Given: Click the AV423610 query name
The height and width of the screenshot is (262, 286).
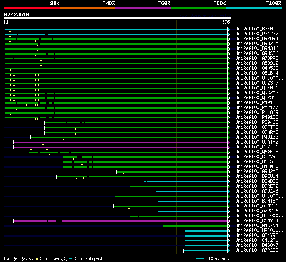Looking at the screenshot, I should (17, 14).
